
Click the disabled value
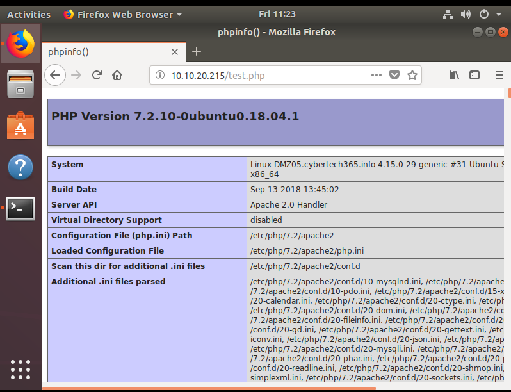266,220
